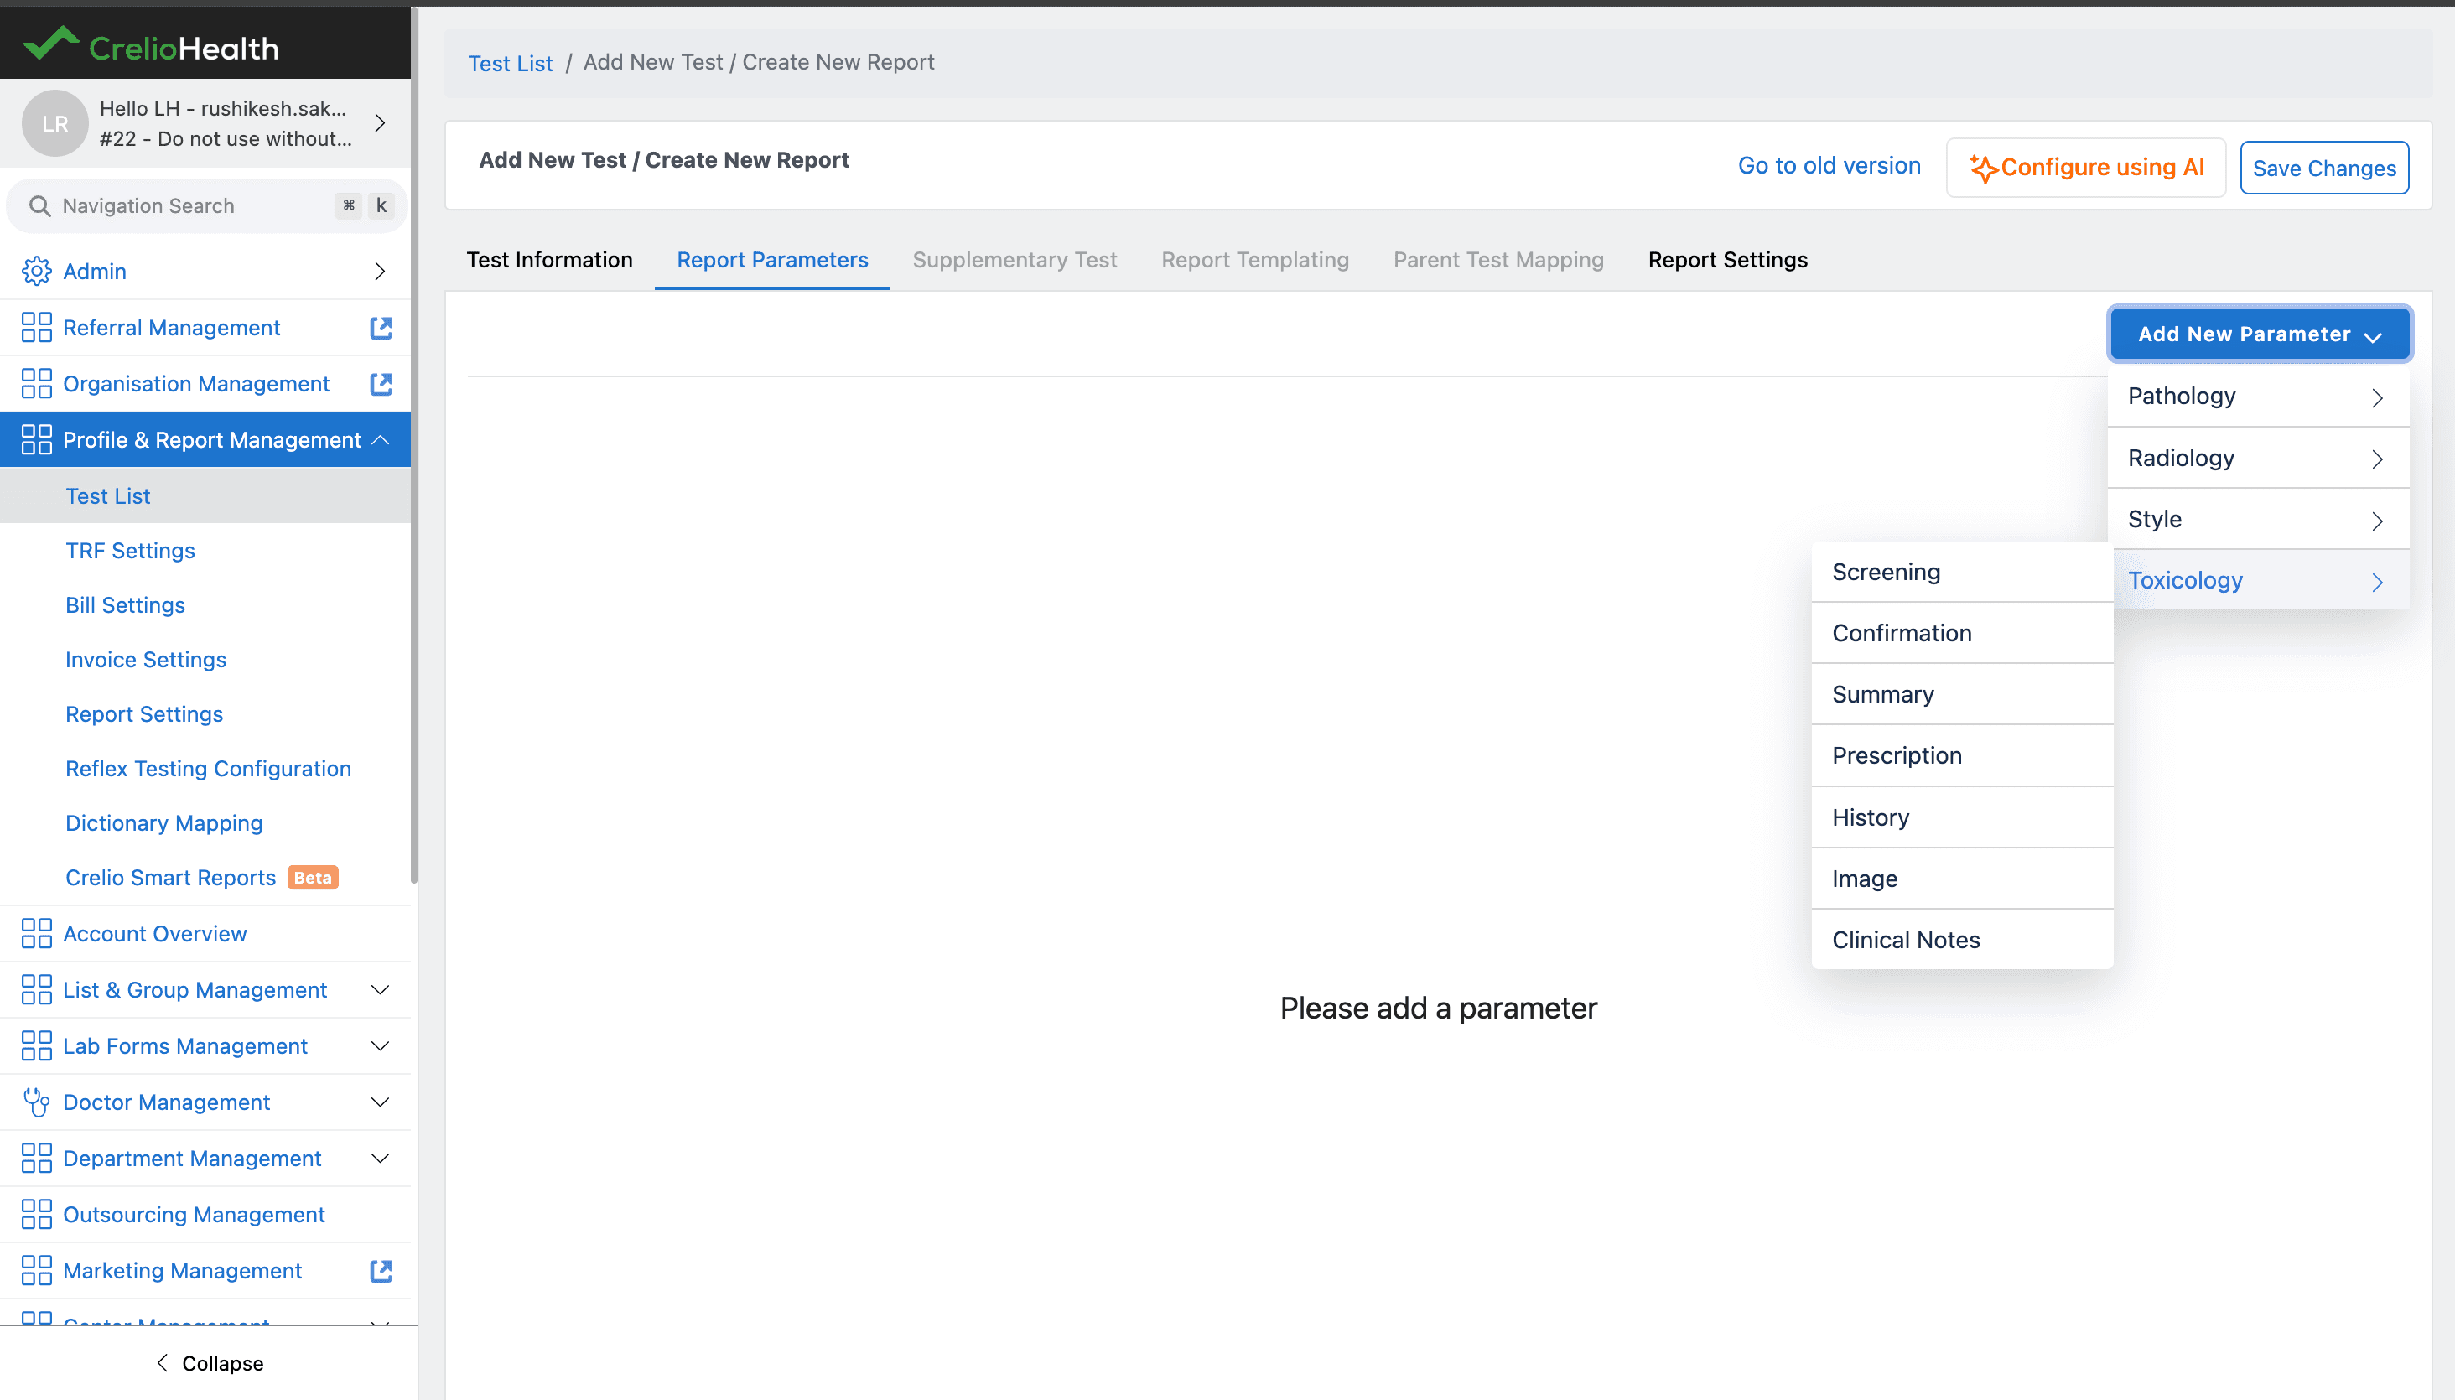Open Test List in sidebar

tap(205, 496)
